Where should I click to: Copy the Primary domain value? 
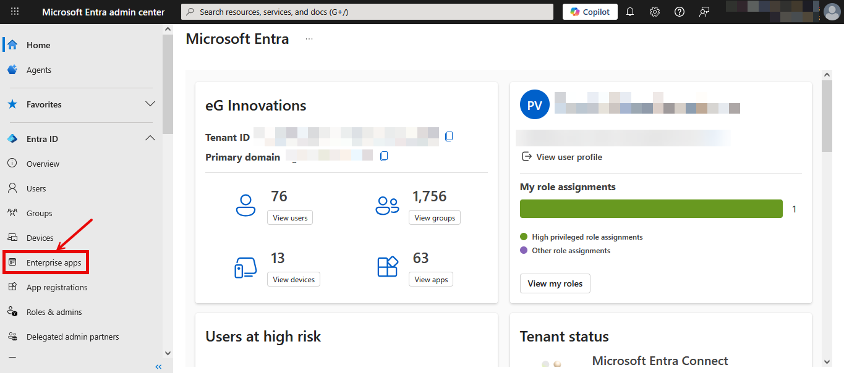coord(384,157)
